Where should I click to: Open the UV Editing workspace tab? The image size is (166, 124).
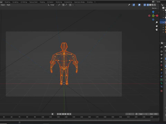tap(24, 2)
